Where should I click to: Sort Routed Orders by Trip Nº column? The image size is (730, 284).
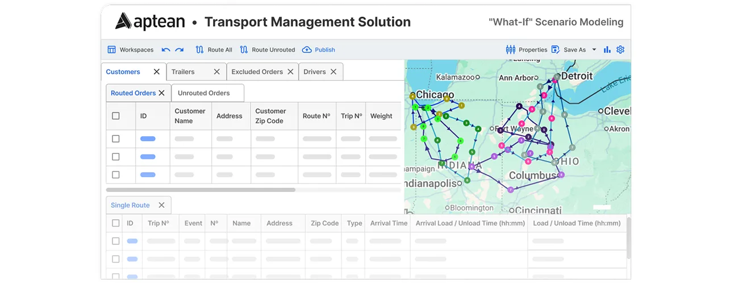[351, 116]
